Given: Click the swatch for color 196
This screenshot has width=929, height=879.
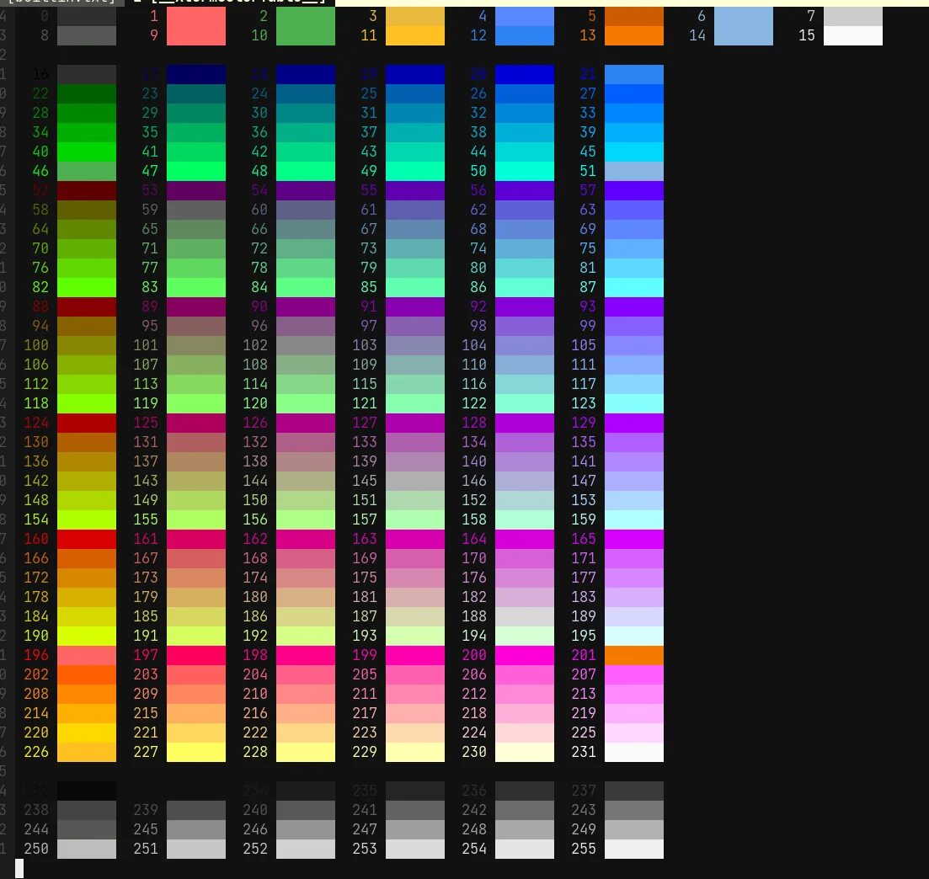Looking at the screenshot, I should pos(87,655).
